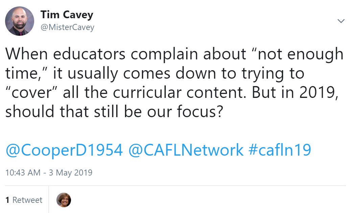This screenshot has height=213, width=351.
Task: Click the 10:43 AM tweet timestamp
Action: pyautogui.click(x=23, y=172)
